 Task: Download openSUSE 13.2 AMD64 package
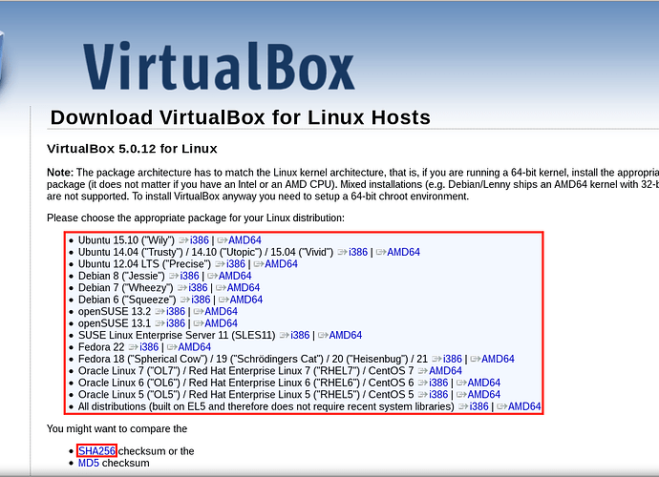pos(221,311)
